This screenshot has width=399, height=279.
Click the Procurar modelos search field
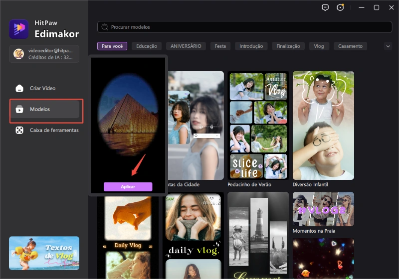tap(244, 27)
